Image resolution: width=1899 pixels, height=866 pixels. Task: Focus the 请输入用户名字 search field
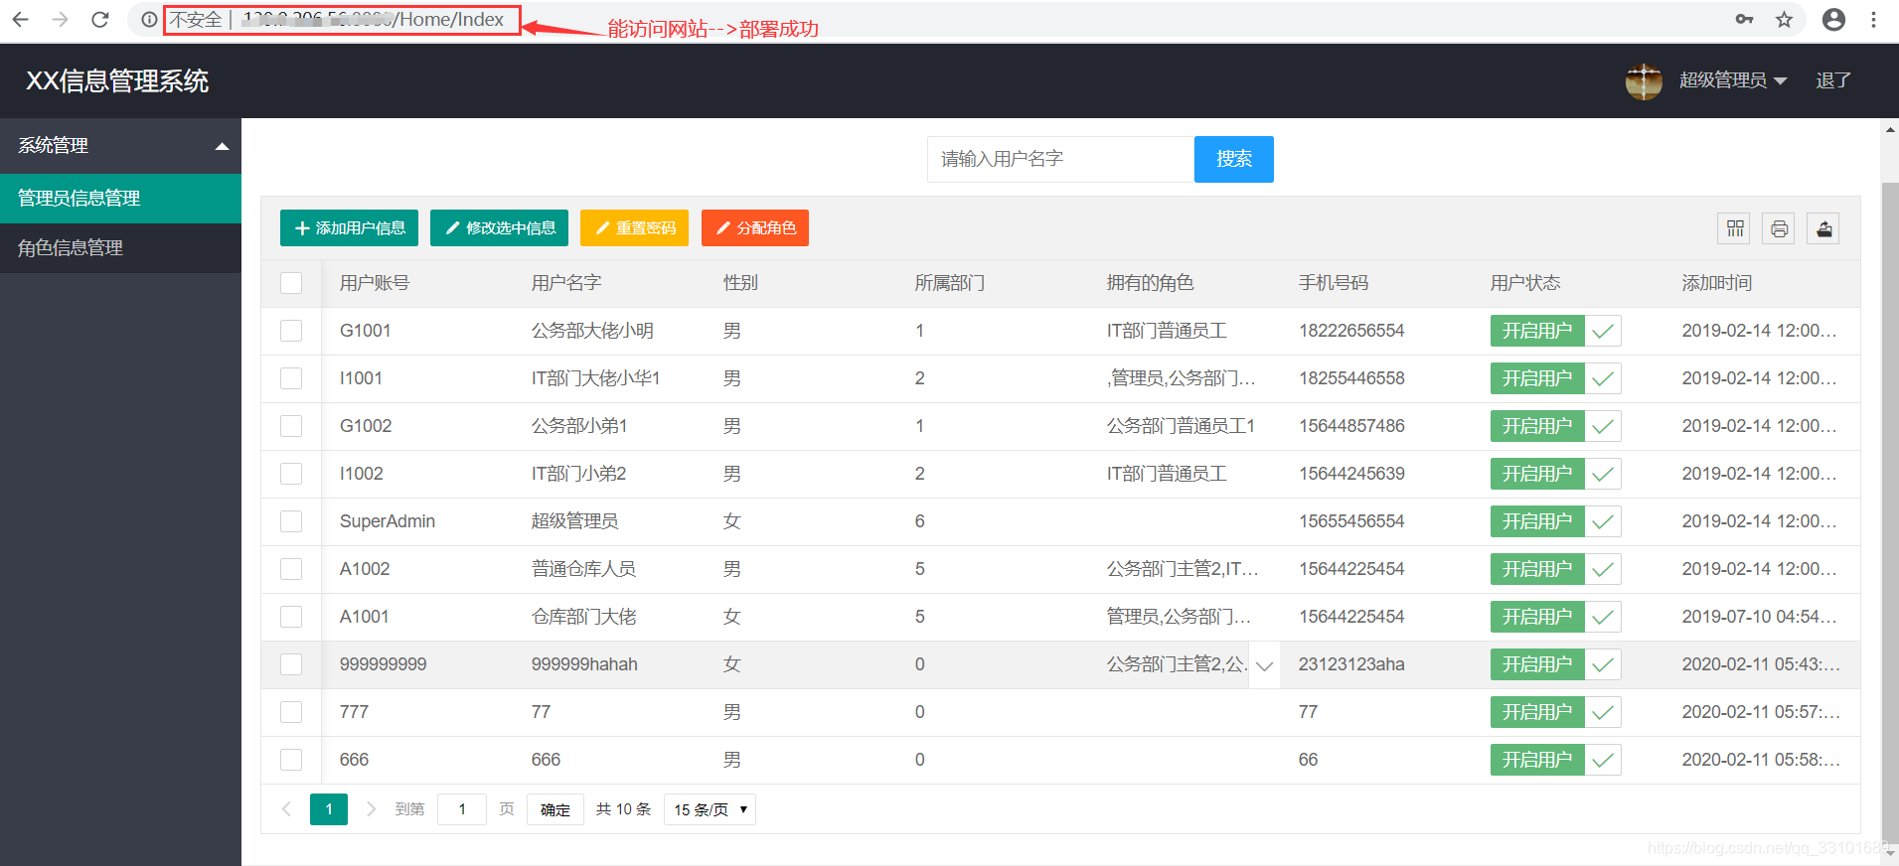coord(1060,159)
